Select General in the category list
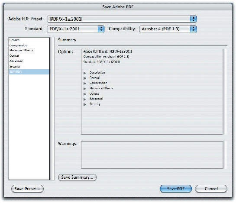Screen dimensions: 236x203 tap(15, 40)
